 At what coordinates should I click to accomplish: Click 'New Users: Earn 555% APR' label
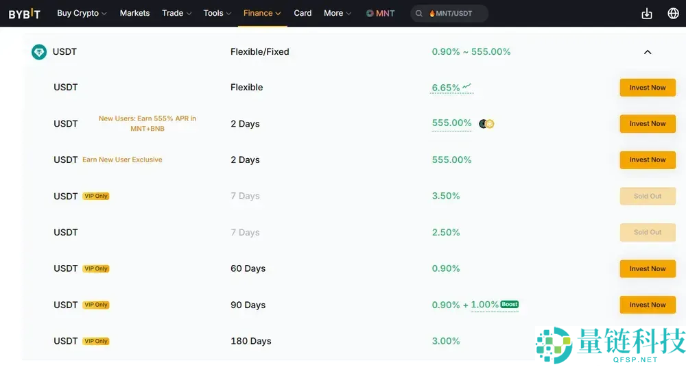coord(147,124)
